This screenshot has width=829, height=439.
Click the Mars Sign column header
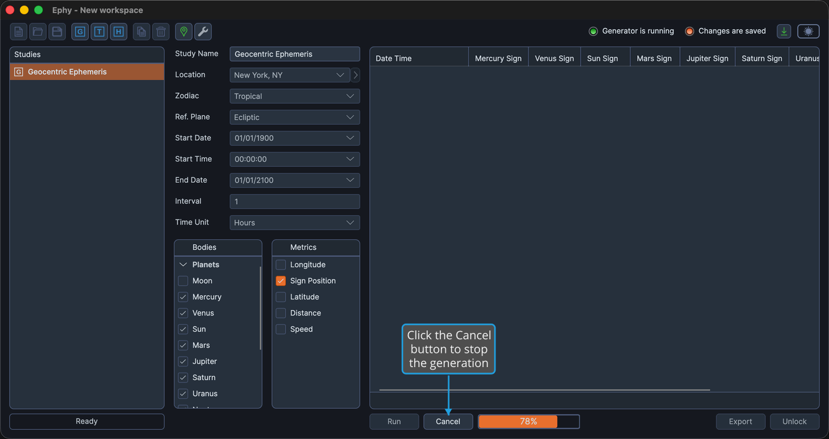click(655, 58)
